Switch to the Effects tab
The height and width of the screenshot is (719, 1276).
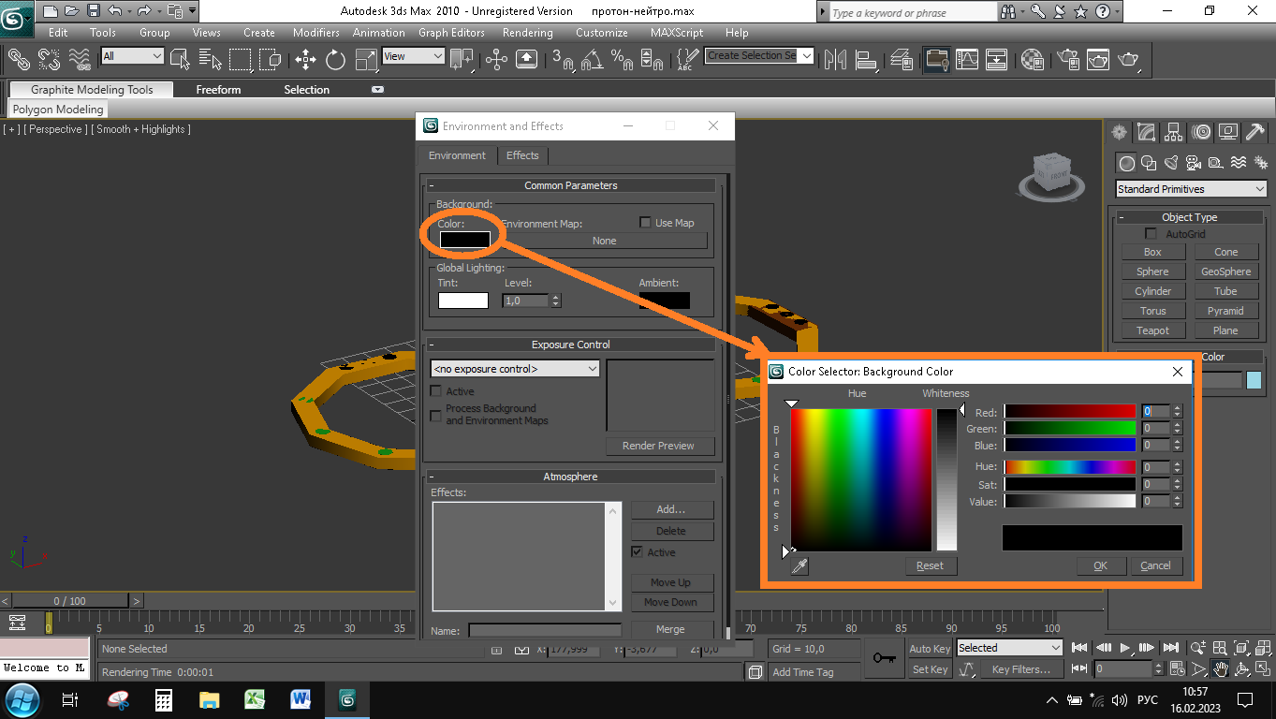coord(522,155)
